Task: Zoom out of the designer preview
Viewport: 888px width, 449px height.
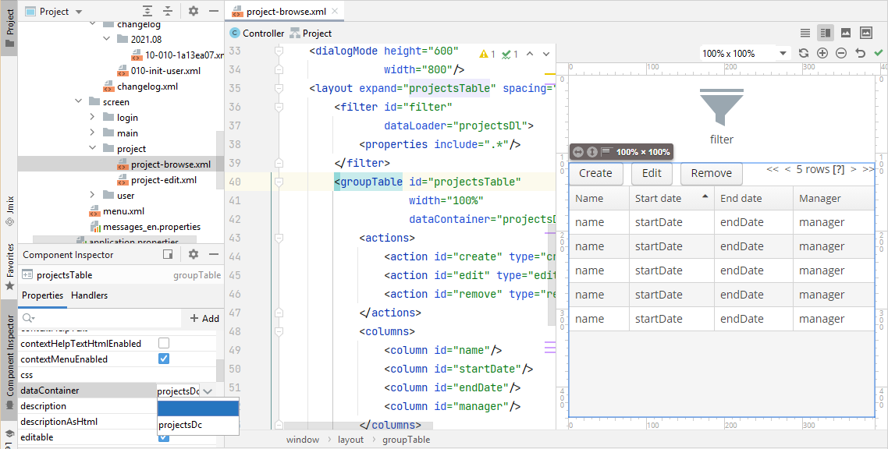Action: pos(841,53)
